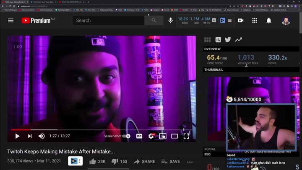Switch to theater mode
302x170 pixels.
click(x=174, y=136)
